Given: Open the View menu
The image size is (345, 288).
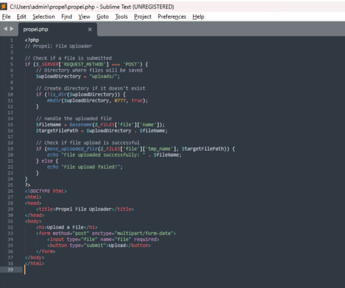Looking at the screenshot, I should coord(84,17).
